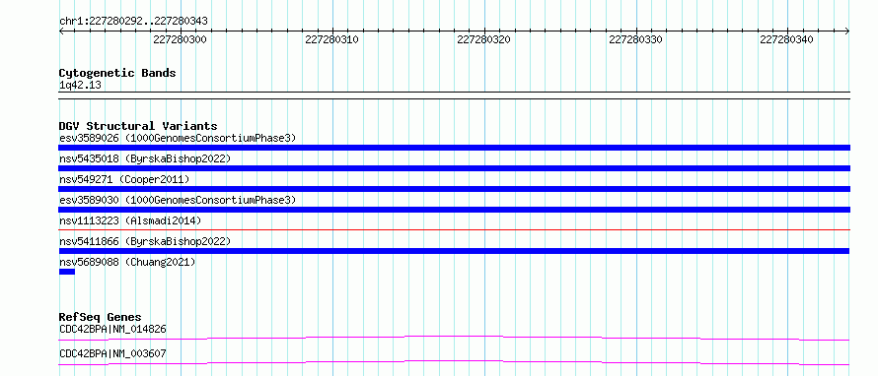The width and height of the screenshot is (878, 376).
Task: Click ruler position 227280320
Action: pyautogui.click(x=483, y=39)
